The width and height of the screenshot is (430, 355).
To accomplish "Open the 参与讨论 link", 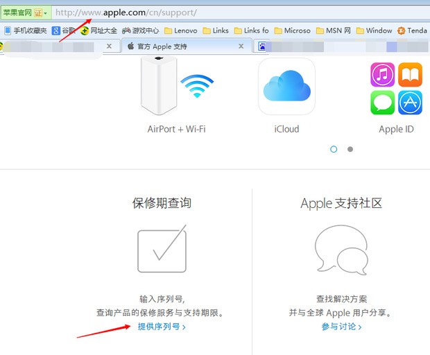I will (x=341, y=327).
